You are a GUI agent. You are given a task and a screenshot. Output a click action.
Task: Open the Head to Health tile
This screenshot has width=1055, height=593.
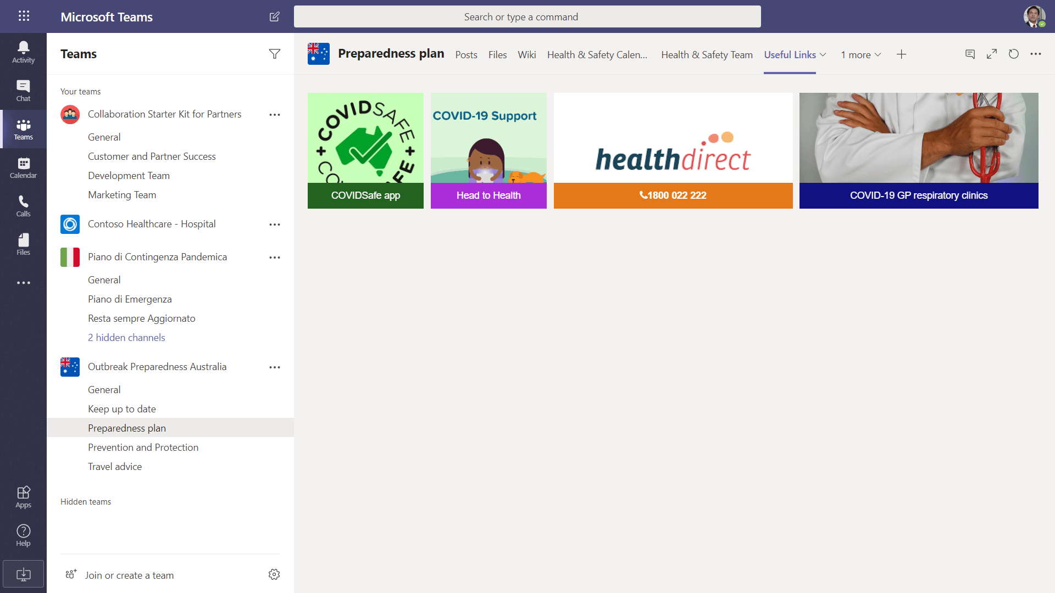point(488,150)
